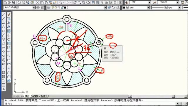Open the Help question mark icon
Viewport: 188px width, 106px height.
(120, 2)
